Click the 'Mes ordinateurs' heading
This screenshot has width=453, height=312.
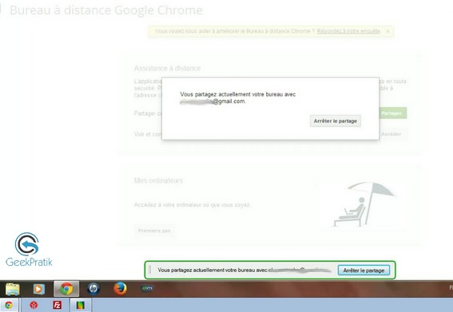coord(158,180)
